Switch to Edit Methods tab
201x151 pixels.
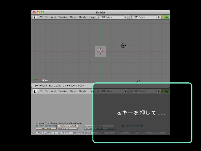(x=64, y=133)
